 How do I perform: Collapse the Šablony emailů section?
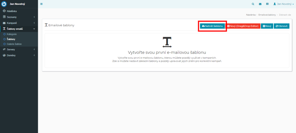[14, 29]
